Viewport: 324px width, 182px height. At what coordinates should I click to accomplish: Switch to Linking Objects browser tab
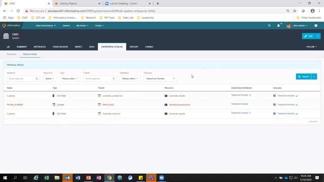pos(77,4)
